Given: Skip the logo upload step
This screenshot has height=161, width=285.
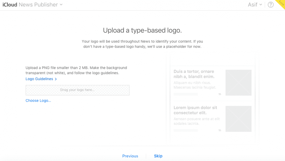Looking at the screenshot, I should point(158,156).
